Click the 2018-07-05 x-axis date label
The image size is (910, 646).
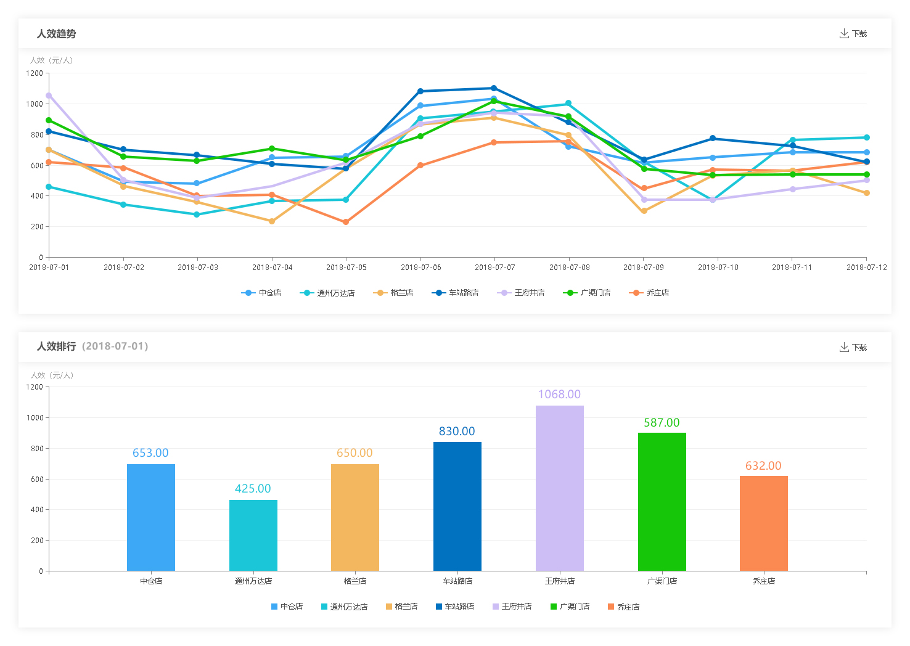coord(346,268)
